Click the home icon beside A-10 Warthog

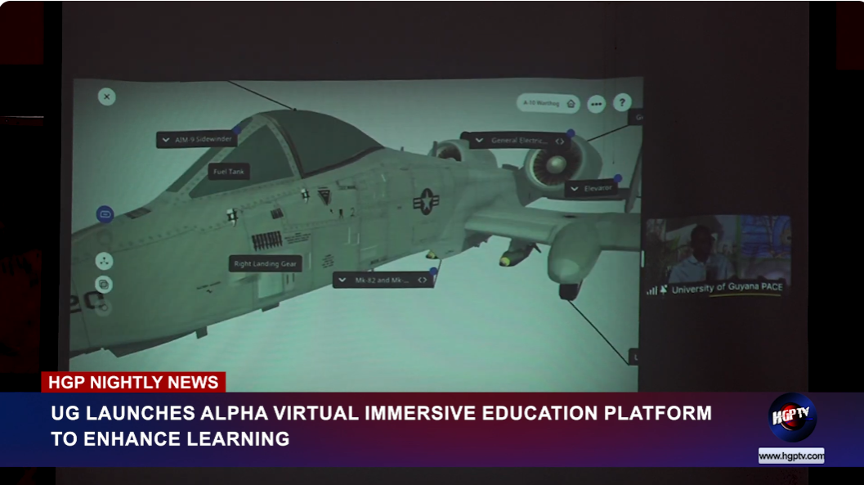point(570,104)
